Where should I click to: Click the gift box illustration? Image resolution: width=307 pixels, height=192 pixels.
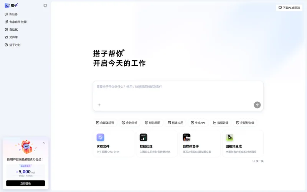[x=26, y=147]
